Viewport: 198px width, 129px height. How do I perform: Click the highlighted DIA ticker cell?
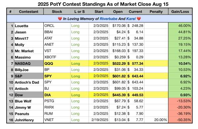57,95
